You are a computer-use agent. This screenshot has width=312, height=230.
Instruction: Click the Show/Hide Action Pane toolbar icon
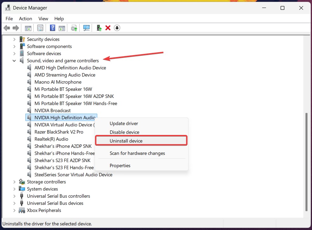[62, 28]
